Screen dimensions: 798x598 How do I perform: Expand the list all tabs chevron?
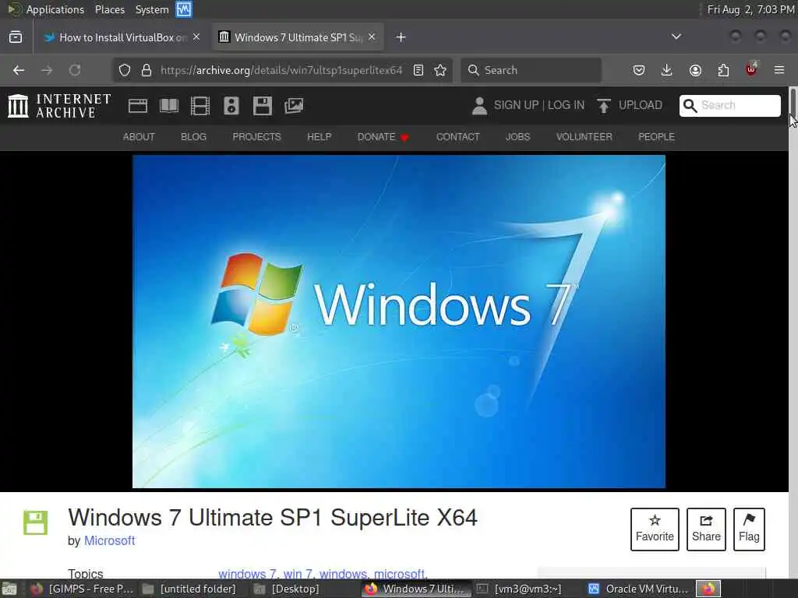click(x=676, y=37)
